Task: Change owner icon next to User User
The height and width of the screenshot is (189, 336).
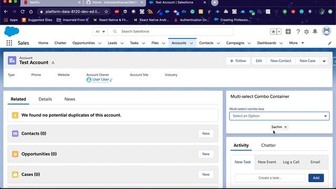Action: pyautogui.click(x=111, y=80)
